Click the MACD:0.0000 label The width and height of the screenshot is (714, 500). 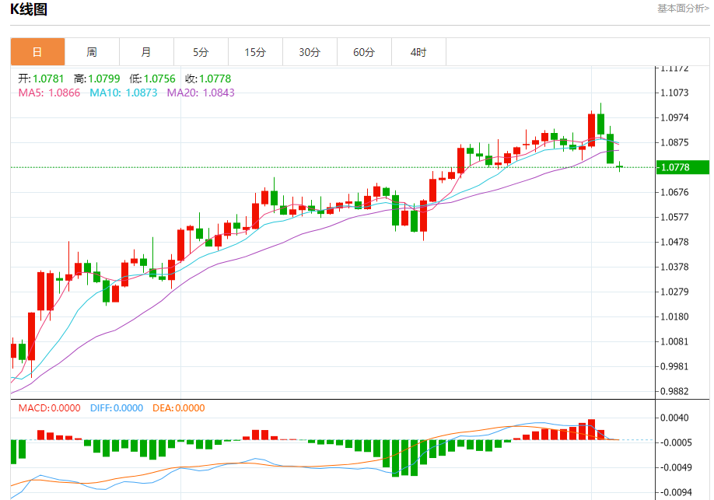(x=49, y=408)
